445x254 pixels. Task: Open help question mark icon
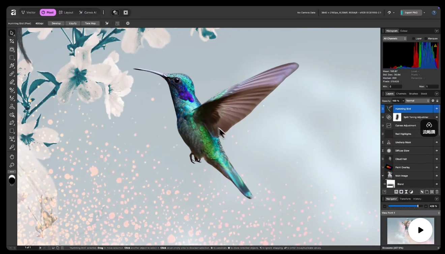pos(434,12)
